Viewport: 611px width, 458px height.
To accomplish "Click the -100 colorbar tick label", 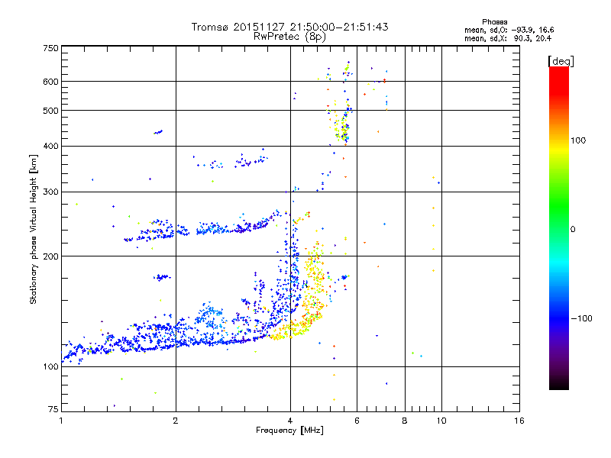I will (x=581, y=318).
